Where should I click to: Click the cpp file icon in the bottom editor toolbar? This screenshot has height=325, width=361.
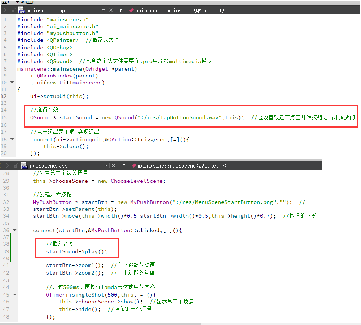tap(24, 166)
